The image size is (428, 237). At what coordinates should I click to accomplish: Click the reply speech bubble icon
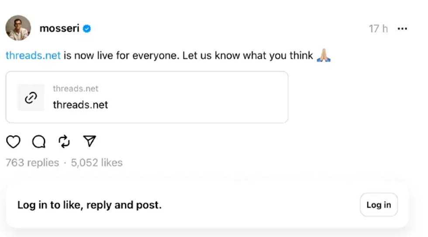(39, 142)
